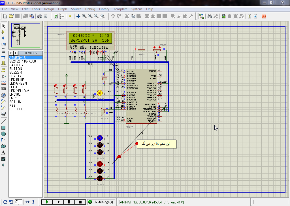This screenshot has height=206, width=290.
Task: Click the ARES PCB layout icon
Action: pyautogui.click(x=264, y=16)
